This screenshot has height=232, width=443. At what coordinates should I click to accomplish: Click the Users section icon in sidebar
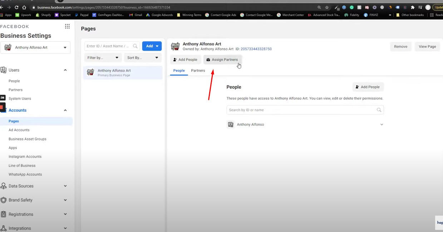pyautogui.click(x=4, y=70)
